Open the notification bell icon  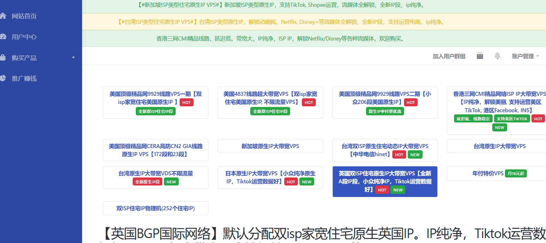pyautogui.click(x=497, y=56)
